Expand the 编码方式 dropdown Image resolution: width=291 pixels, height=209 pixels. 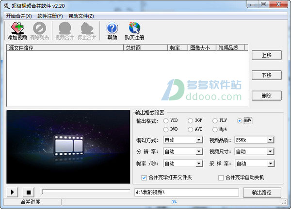199,140
